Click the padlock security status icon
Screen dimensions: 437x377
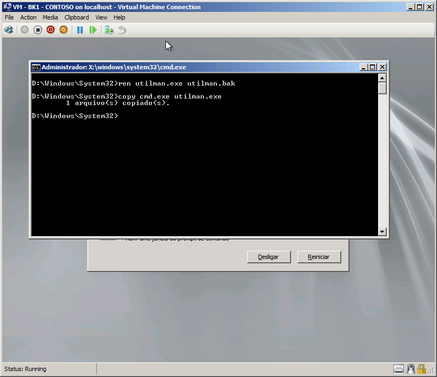coord(421,369)
